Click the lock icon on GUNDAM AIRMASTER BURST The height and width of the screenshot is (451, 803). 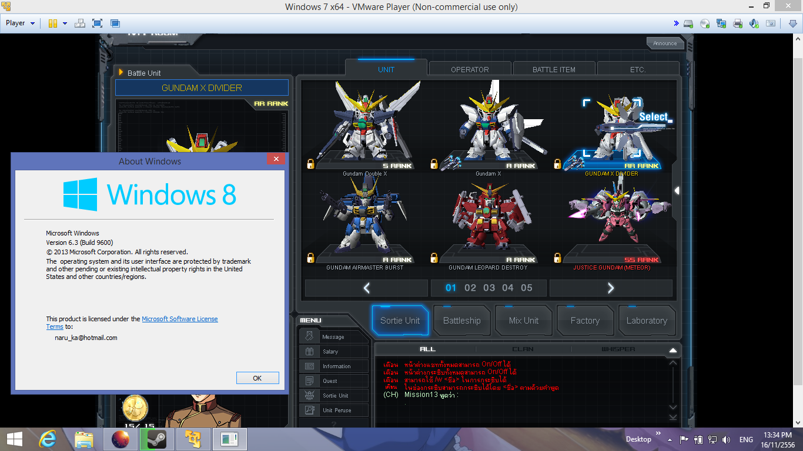[x=310, y=258]
